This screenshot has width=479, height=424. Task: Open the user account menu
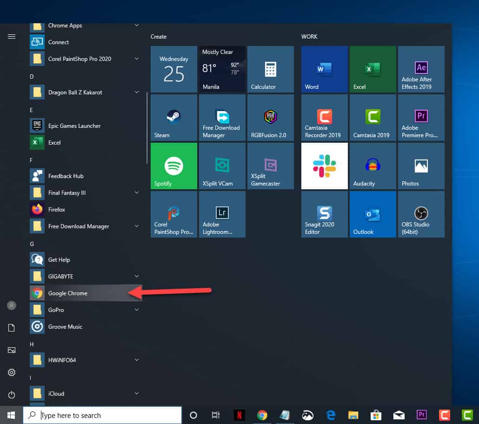click(x=12, y=305)
